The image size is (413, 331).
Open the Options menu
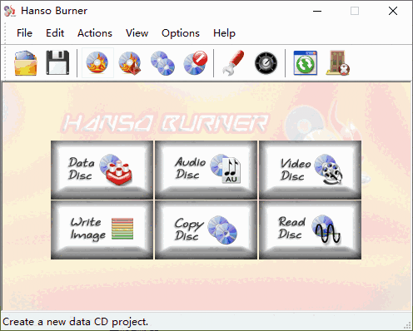pyautogui.click(x=181, y=33)
